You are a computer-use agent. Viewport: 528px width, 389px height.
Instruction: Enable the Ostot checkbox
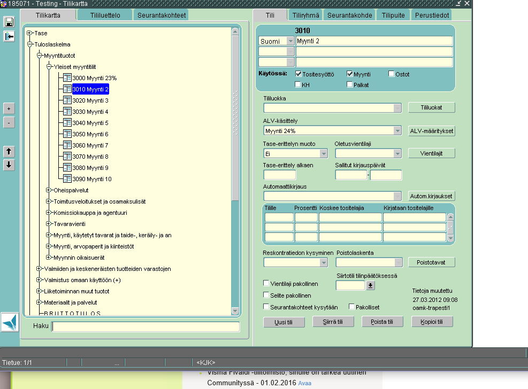[391, 74]
